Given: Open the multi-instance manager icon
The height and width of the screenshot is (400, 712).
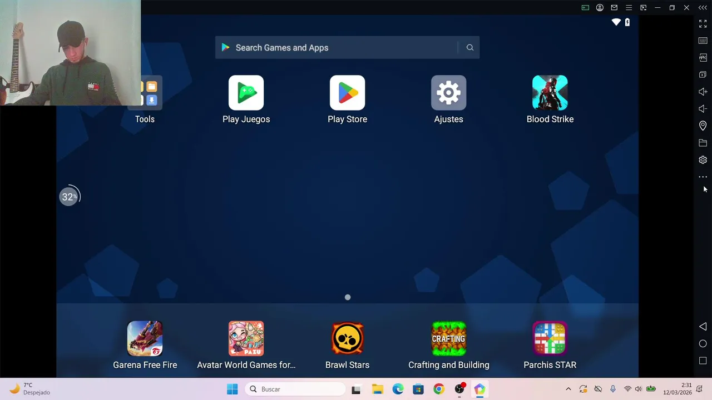Looking at the screenshot, I should [x=703, y=74].
